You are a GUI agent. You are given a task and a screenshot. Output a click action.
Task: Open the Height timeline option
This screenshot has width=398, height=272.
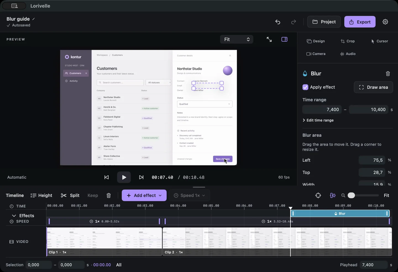click(x=41, y=195)
